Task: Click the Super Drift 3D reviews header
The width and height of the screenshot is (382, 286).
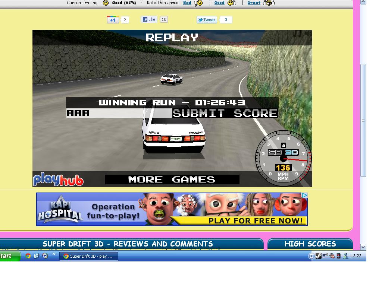Action: click(128, 244)
